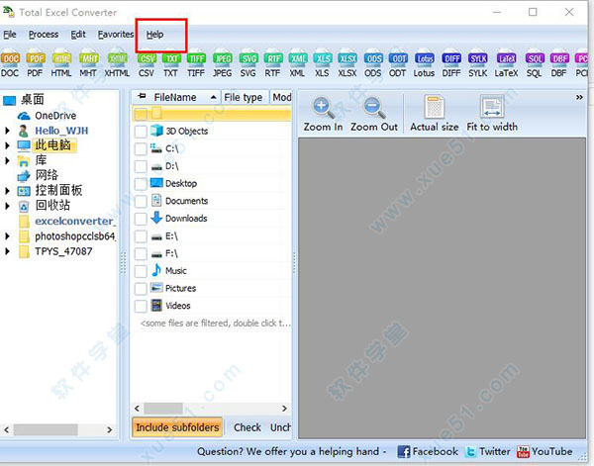Choose the TXT format icon
The width and height of the screenshot is (594, 466).
coord(171,64)
